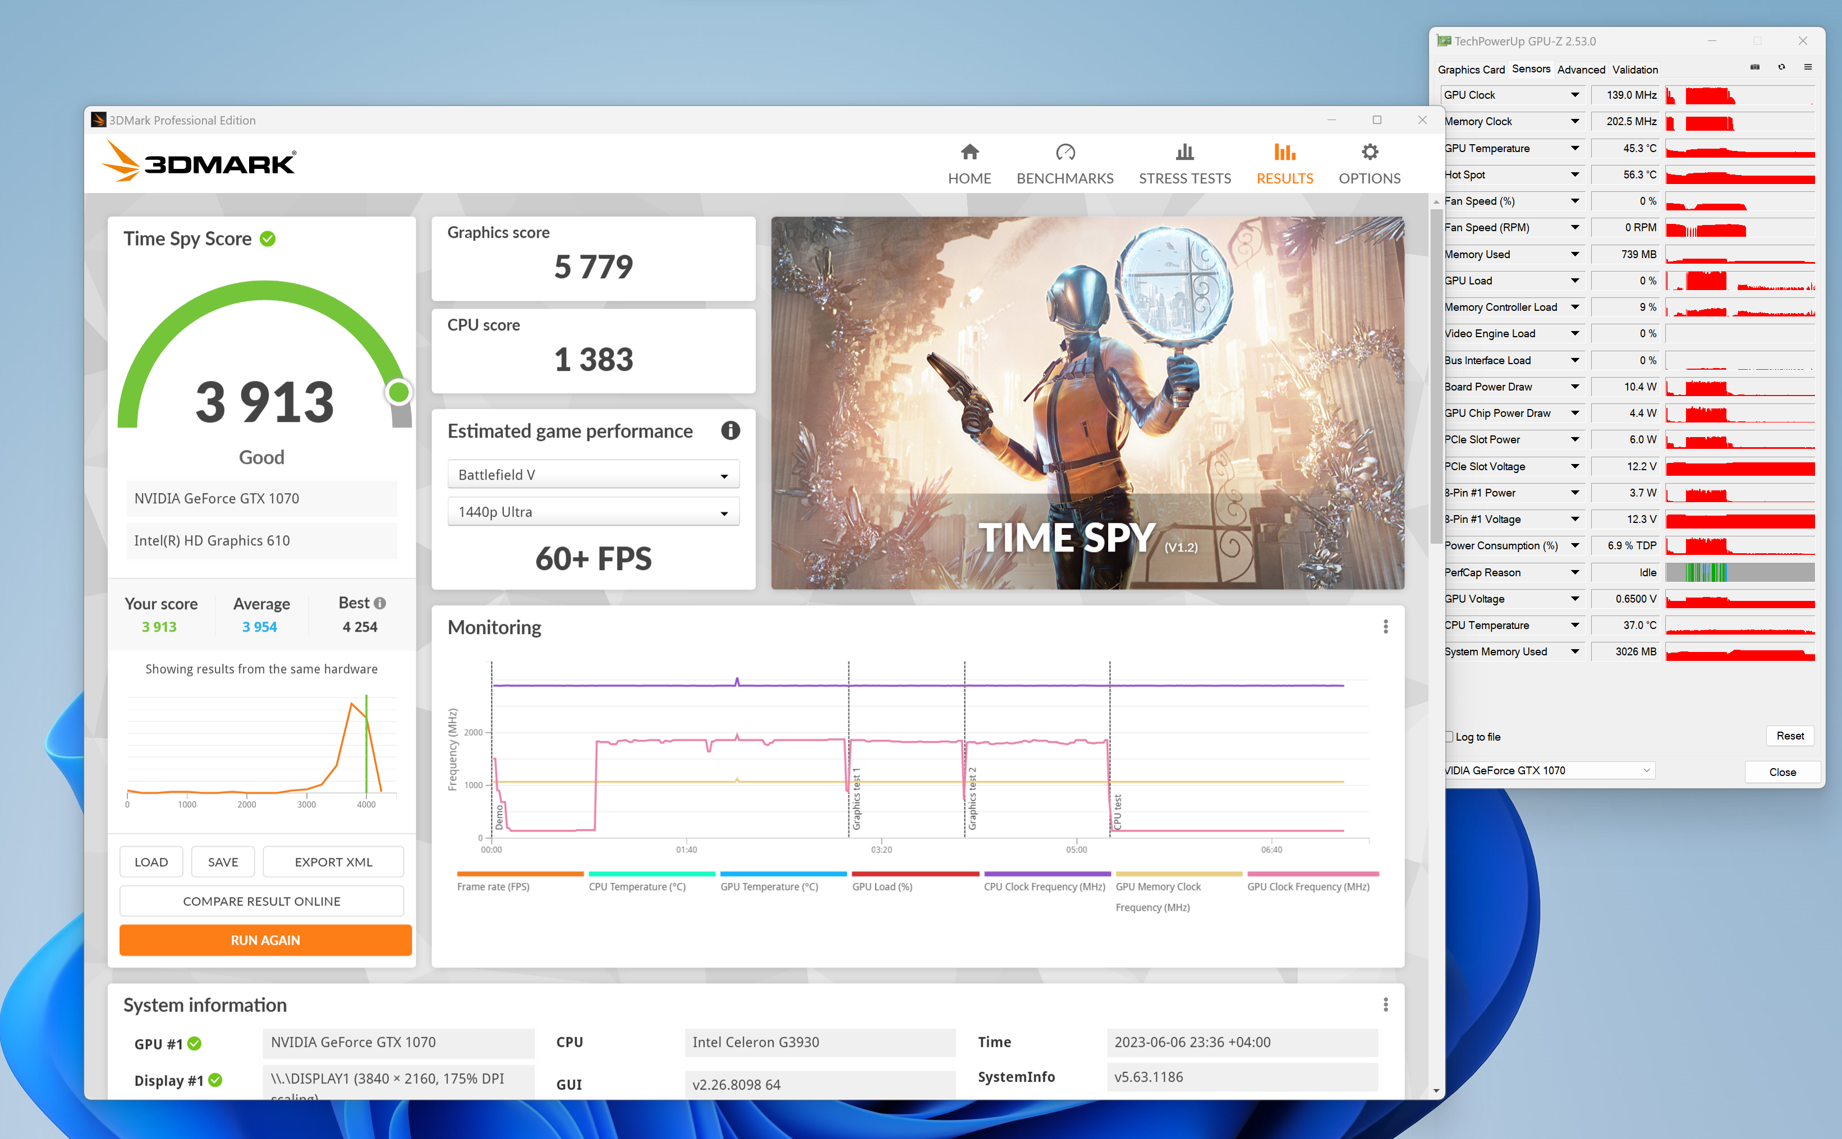Open Options with the gear icon
Viewport: 1842px width, 1139px height.
(1369, 153)
